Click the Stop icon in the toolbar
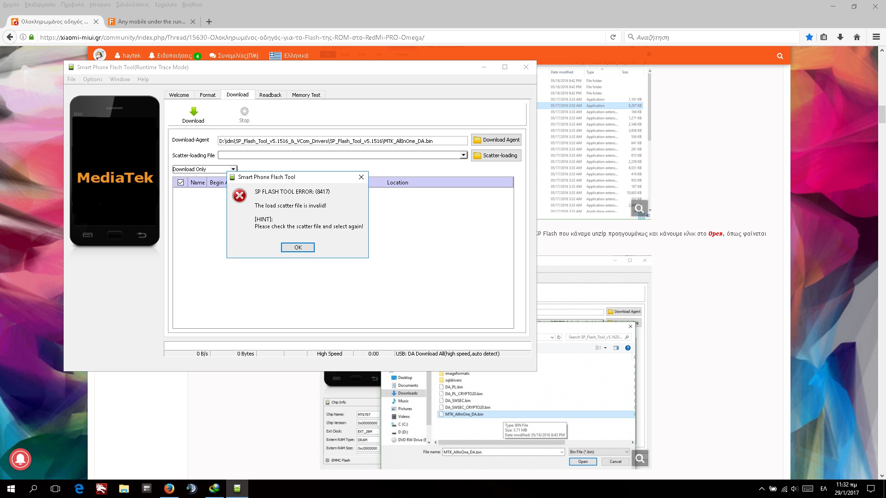Image resolution: width=886 pixels, height=498 pixels. click(x=244, y=112)
